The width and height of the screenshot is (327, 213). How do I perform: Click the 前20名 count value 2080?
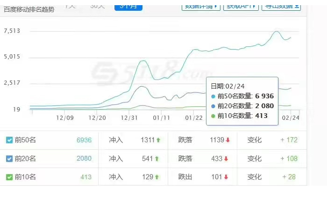pos(84,158)
